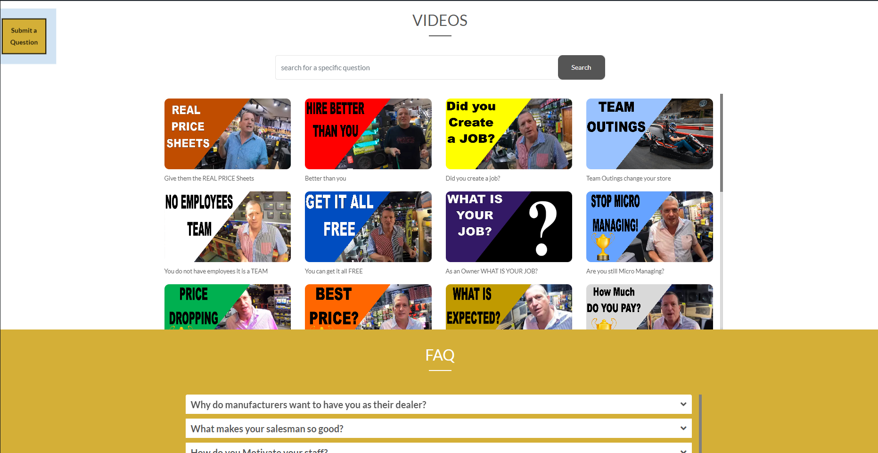Expand the manufacturers dealer FAQ chevron

click(683, 404)
